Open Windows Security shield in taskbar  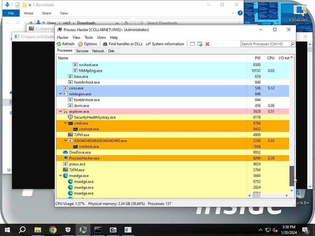point(68,230)
